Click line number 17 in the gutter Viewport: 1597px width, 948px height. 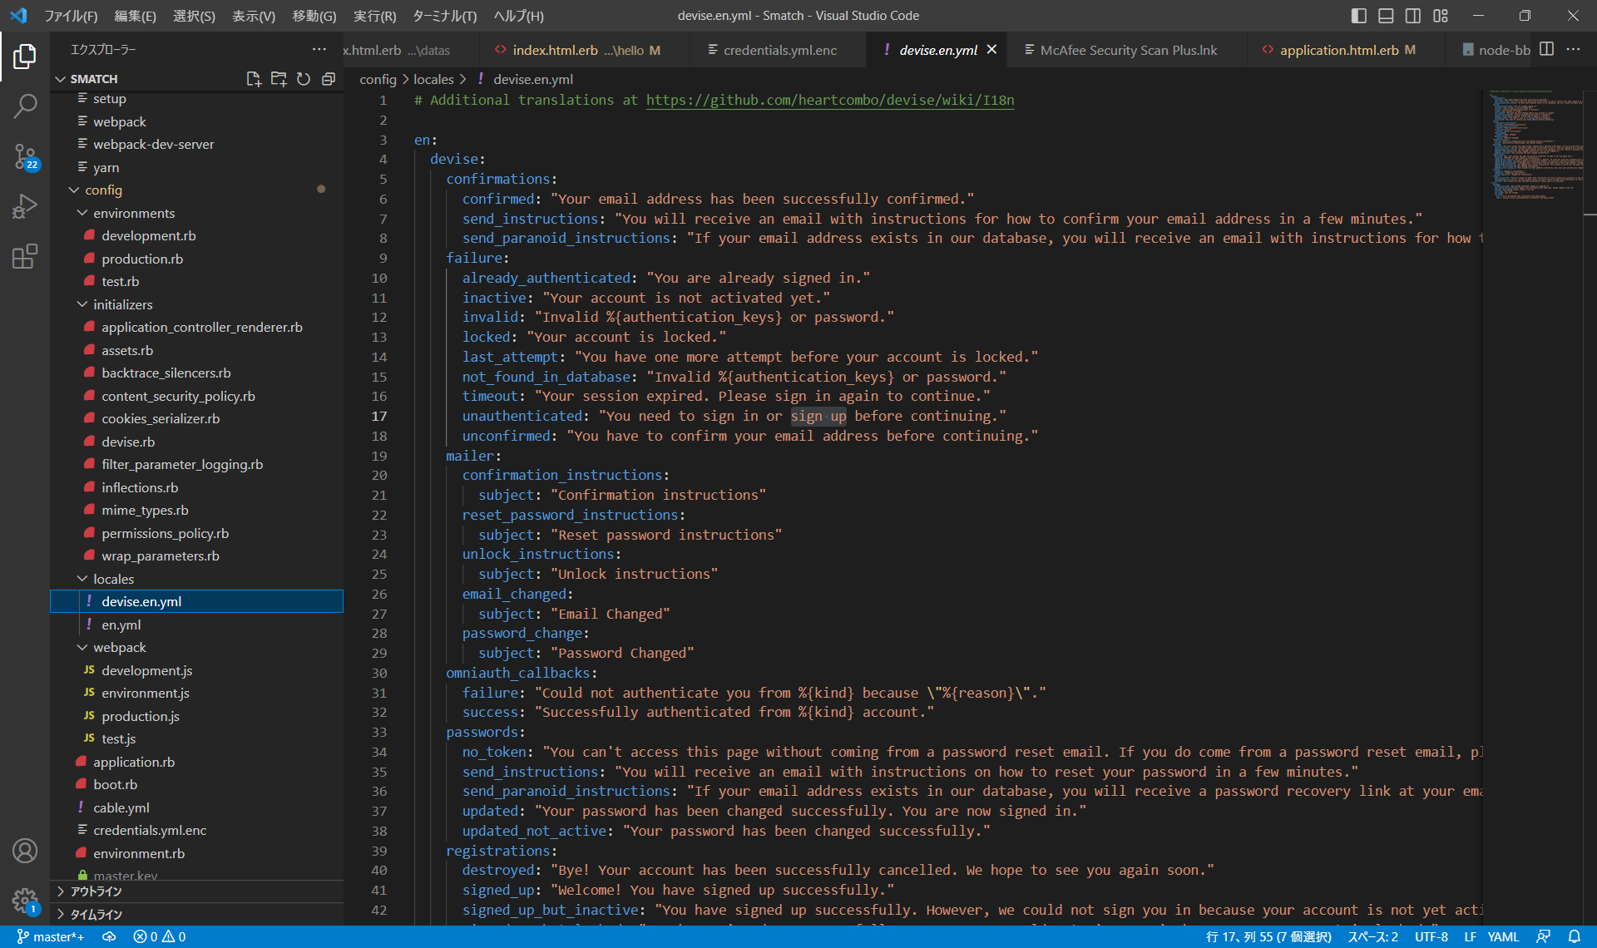click(379, 416)
